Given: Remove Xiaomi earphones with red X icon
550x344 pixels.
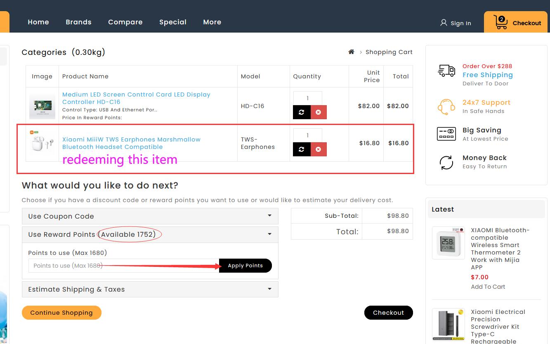Looking at the screenshot, I should coord(318,149).
